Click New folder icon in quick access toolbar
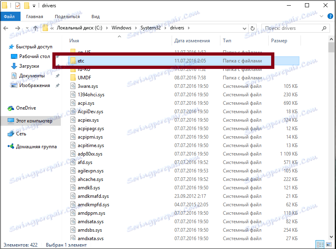The width and height of the screenshot is (336, 249). (27, 6)
